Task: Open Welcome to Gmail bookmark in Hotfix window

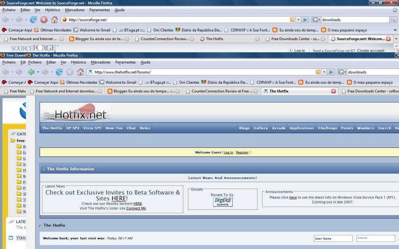Action: [118, 82]
